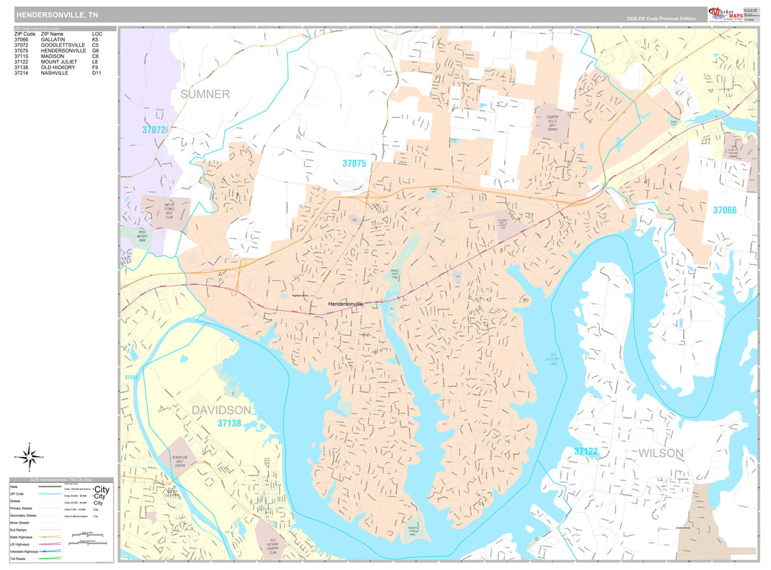
Task: Click MADISON in the ZIP index table
Action: tap(52, 56)
